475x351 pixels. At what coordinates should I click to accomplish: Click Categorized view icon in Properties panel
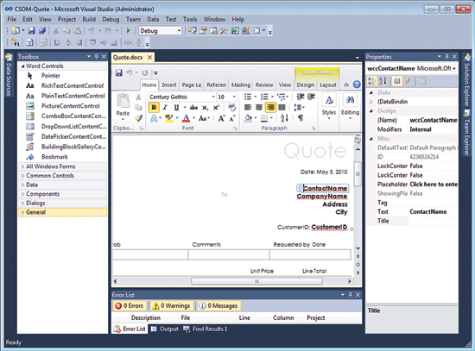(x=371, y=81)
